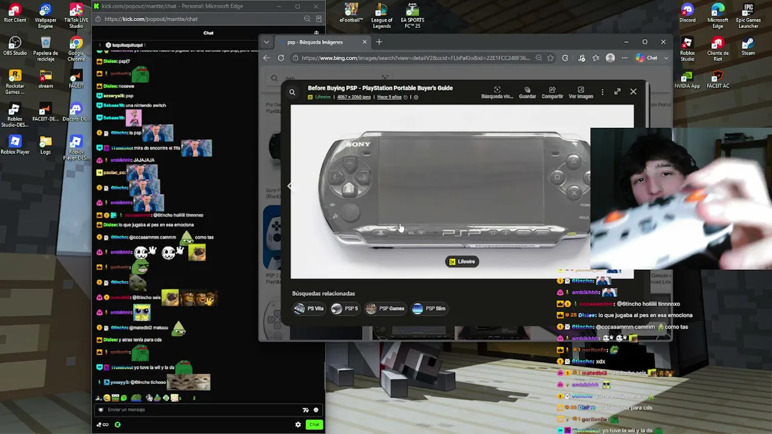Image resolution: width=772 pixels, height=434 pixels.
Task: Open the 'Before Buying PSP' title link
Action: click(x=381, y=88)
